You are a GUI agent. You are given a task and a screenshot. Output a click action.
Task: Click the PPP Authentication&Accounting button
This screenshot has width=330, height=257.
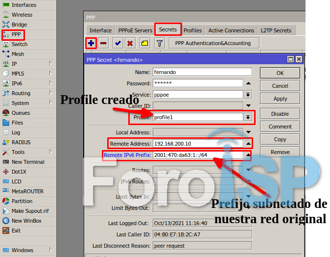coord(213,43)
